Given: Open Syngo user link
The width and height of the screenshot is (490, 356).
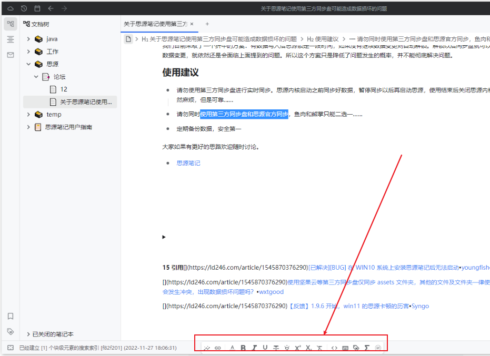Looking at the screenshot, I should 420,306.
